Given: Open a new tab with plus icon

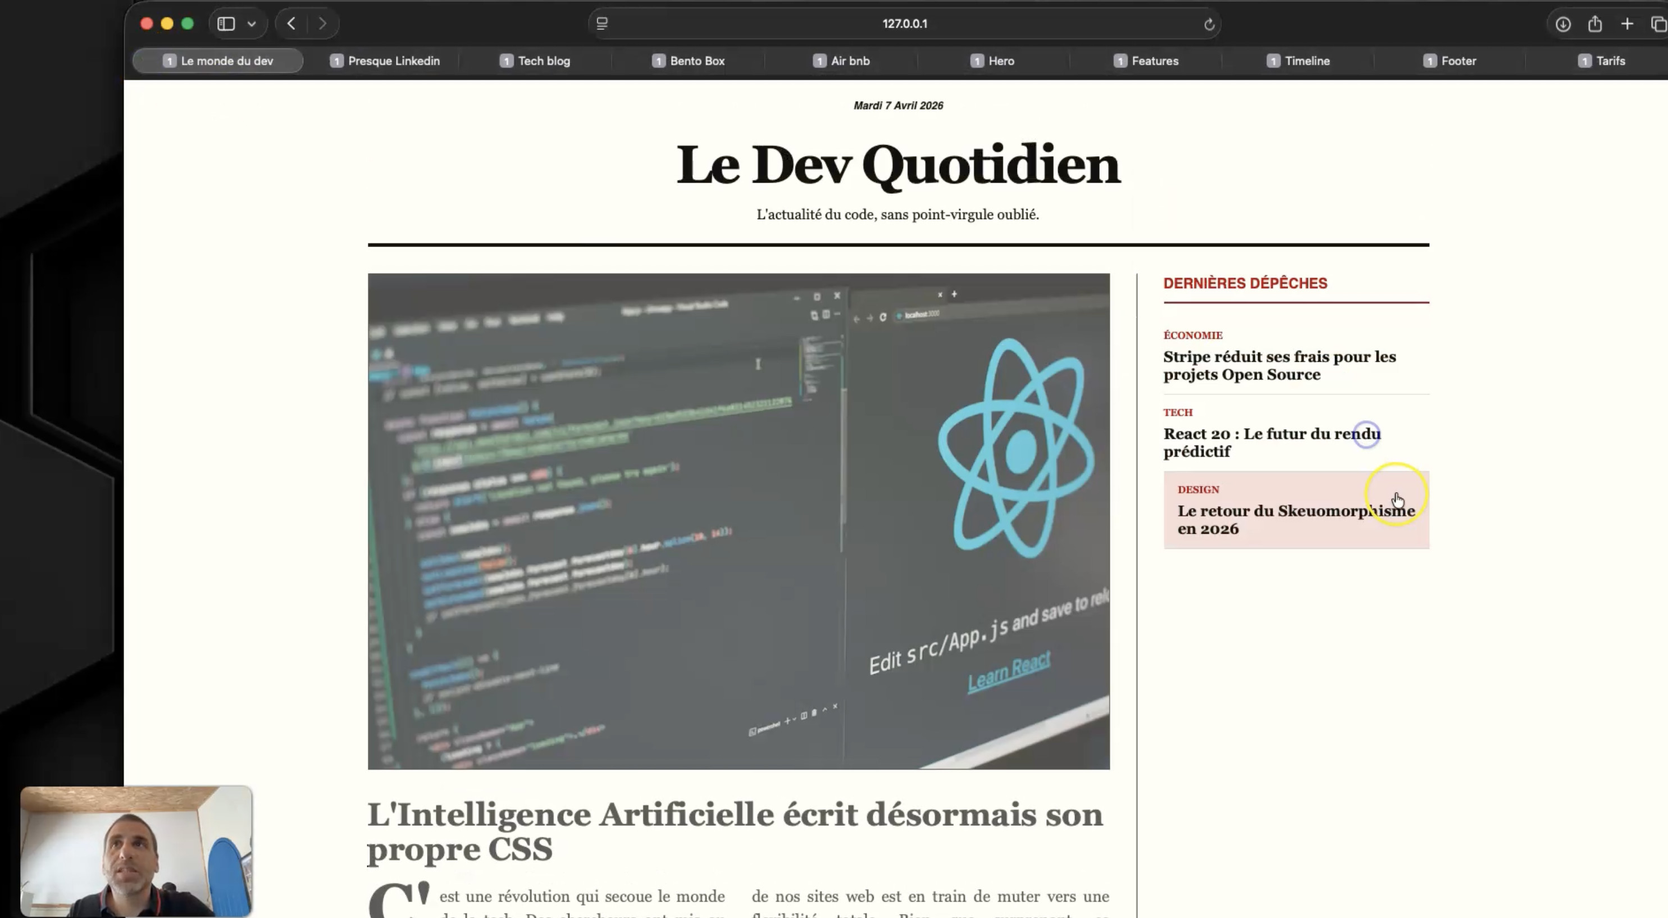Looking at the screenshot, I should point(1626,24).
